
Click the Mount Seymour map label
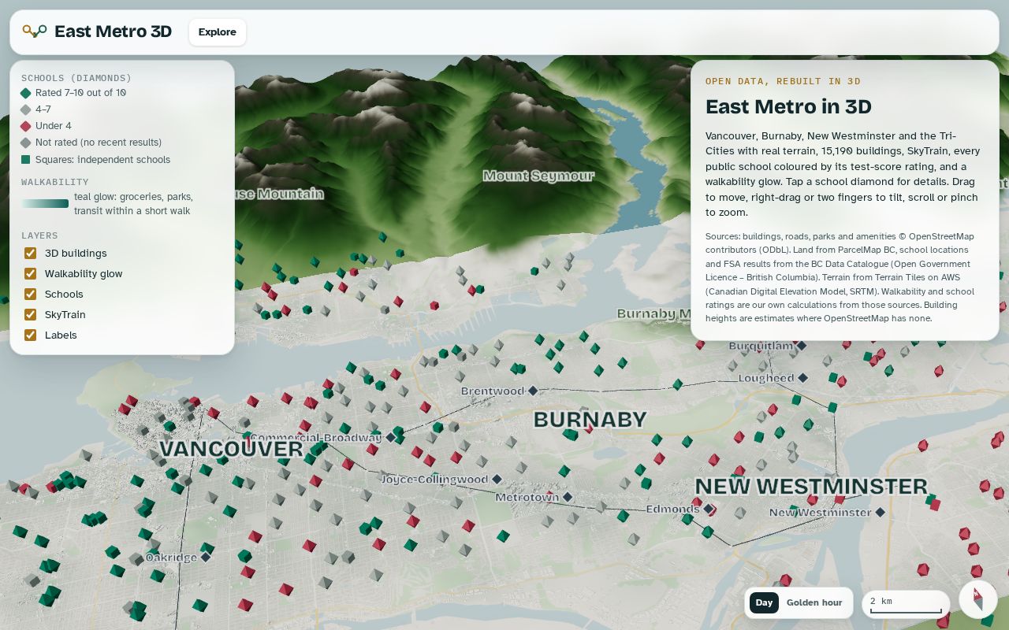tap(538, 176)
